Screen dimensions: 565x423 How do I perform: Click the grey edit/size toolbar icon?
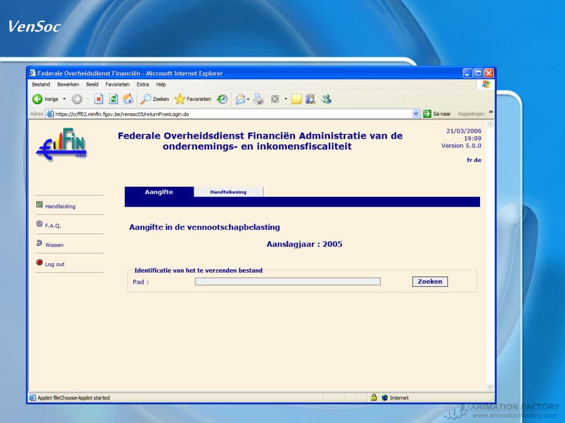click(275, 99)
